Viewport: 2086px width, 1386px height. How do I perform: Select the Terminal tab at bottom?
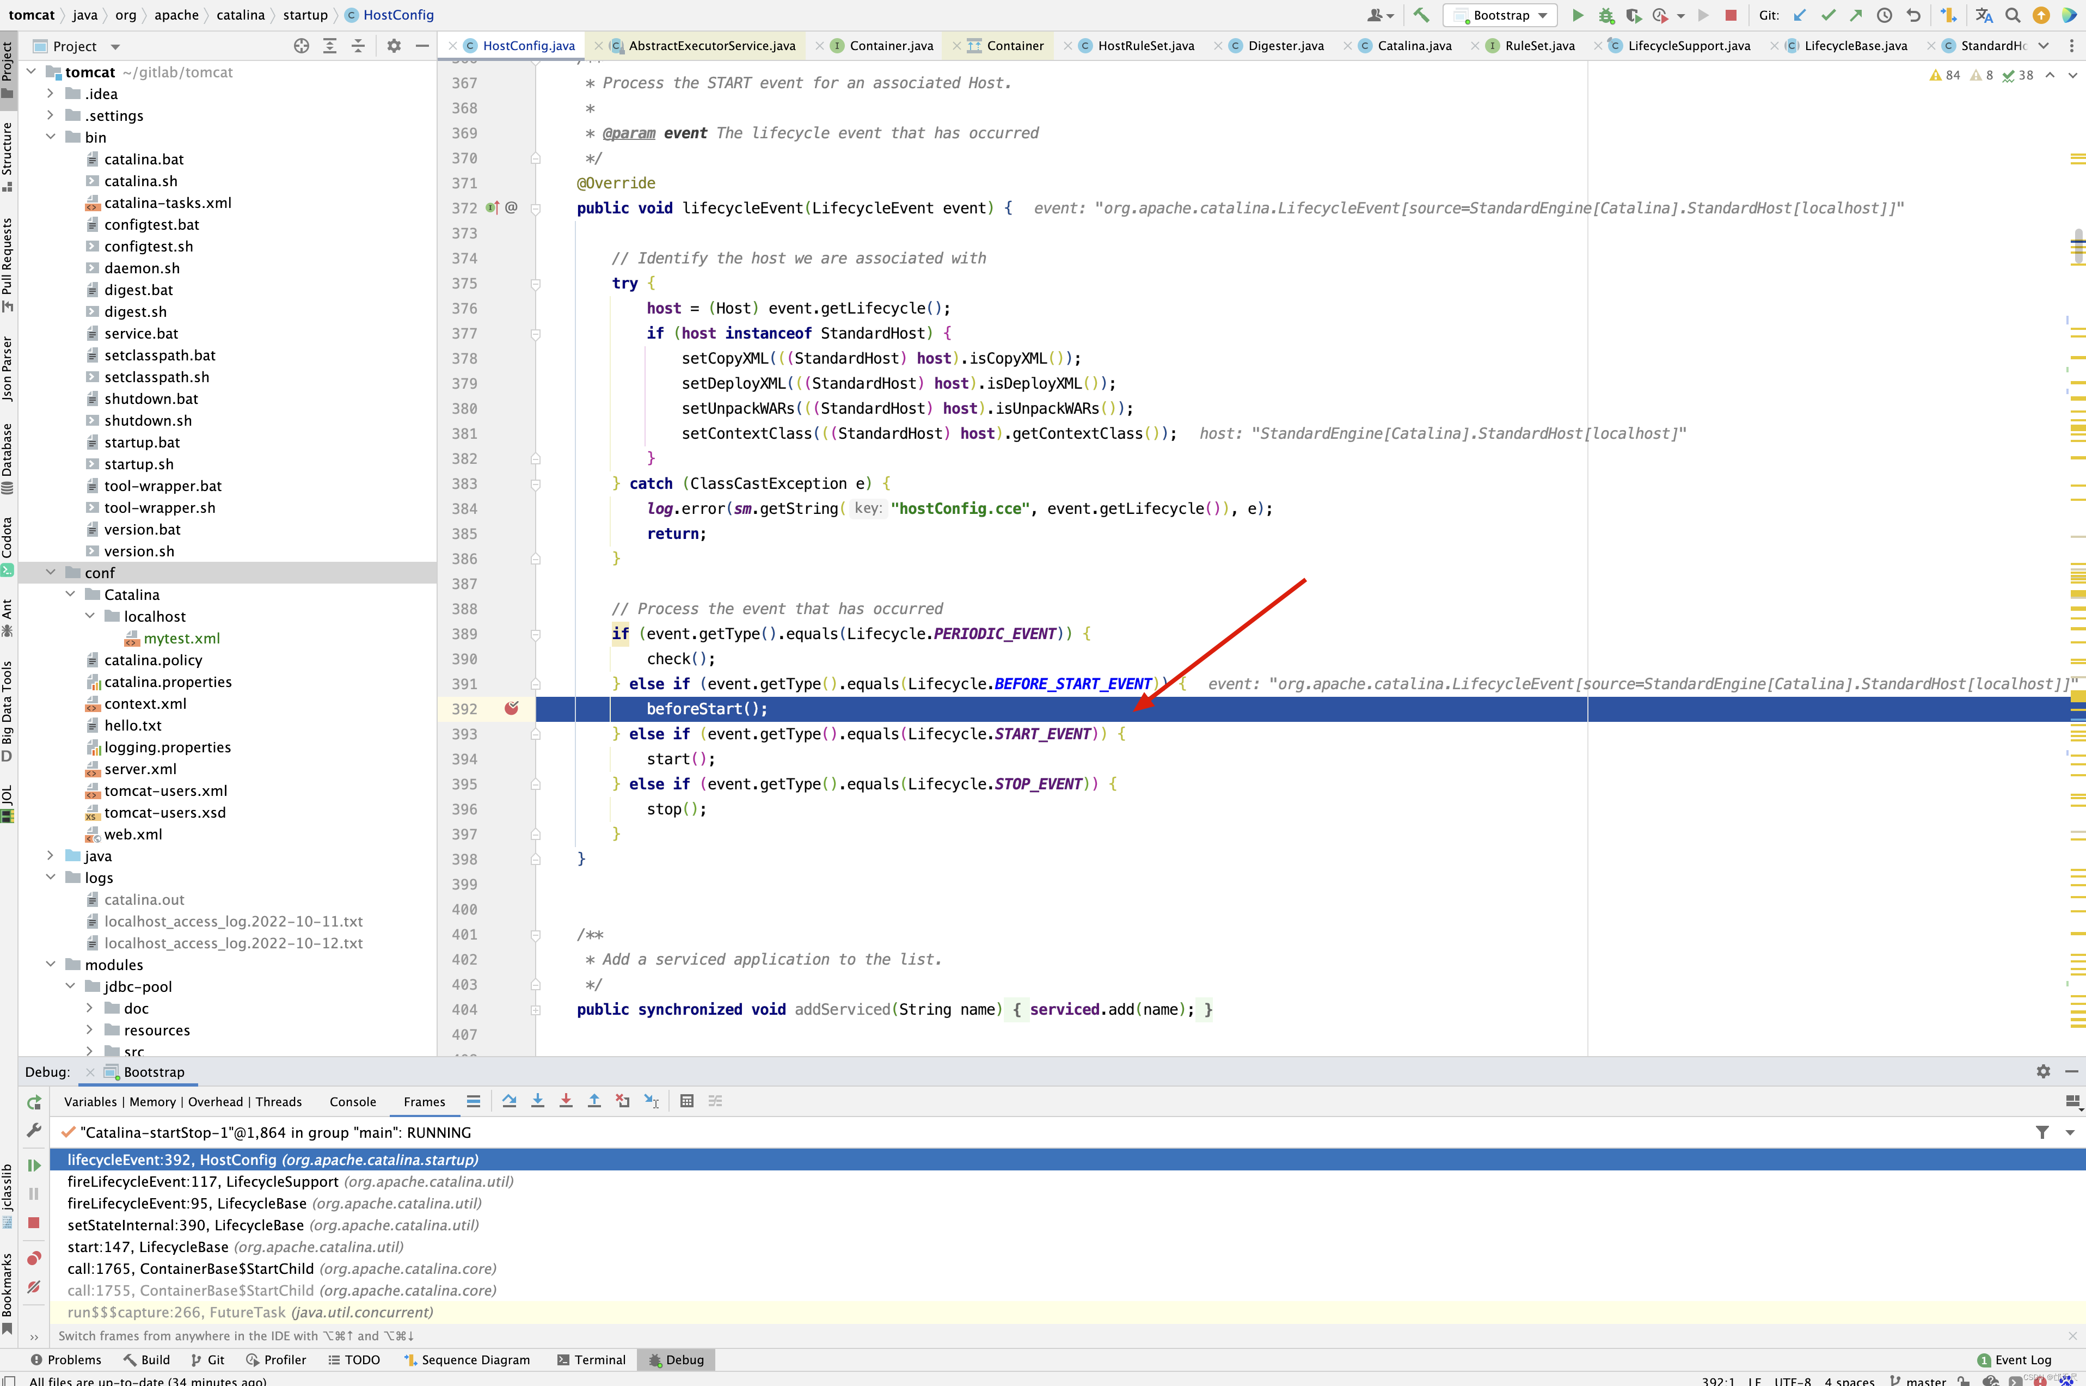[596, 1360]
